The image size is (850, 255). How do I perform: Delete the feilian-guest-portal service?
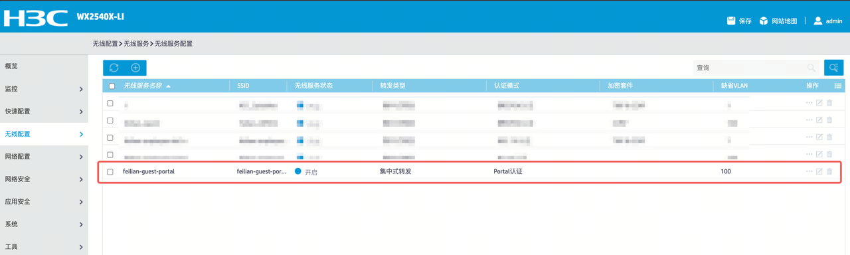pos(829,171)
